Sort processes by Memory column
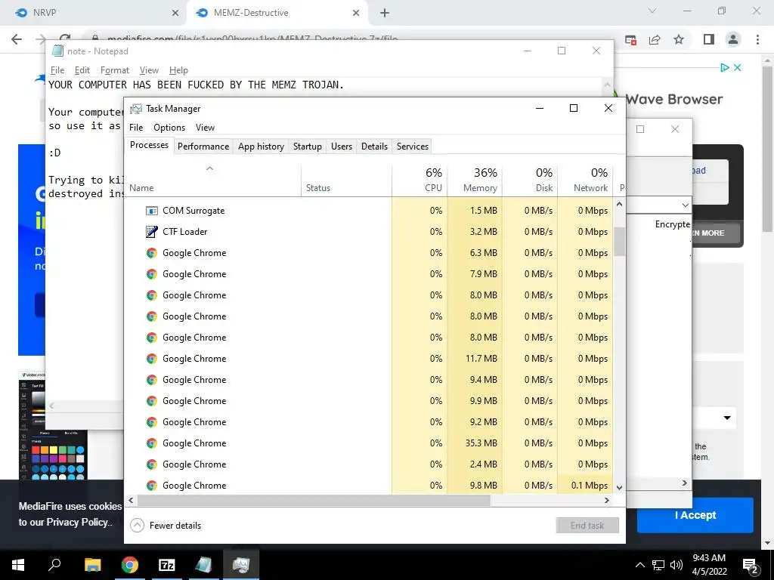The width and height of the screenshot is (774, 580). [x=475, y=180]
